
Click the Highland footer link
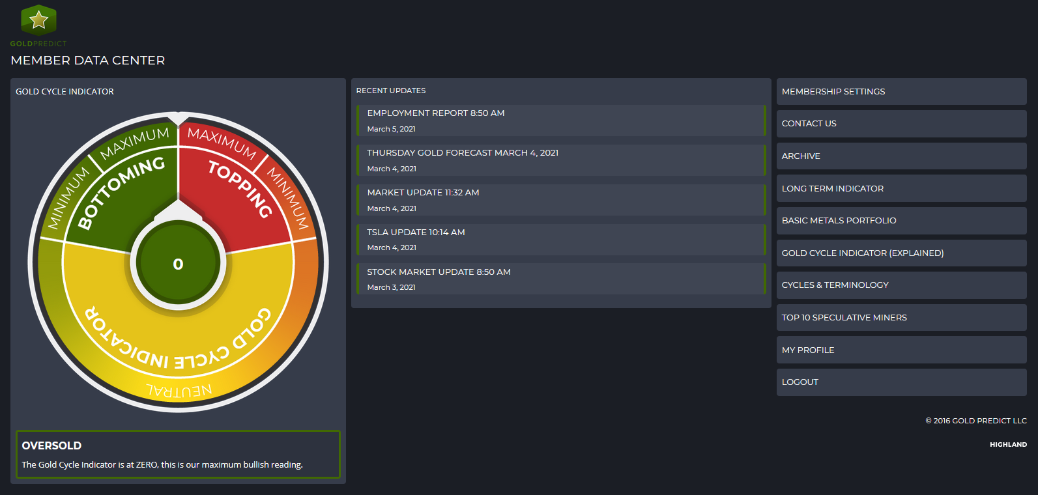tap(1008, 445)
